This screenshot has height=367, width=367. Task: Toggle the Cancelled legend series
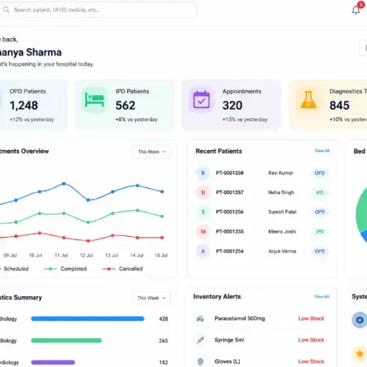123,269
